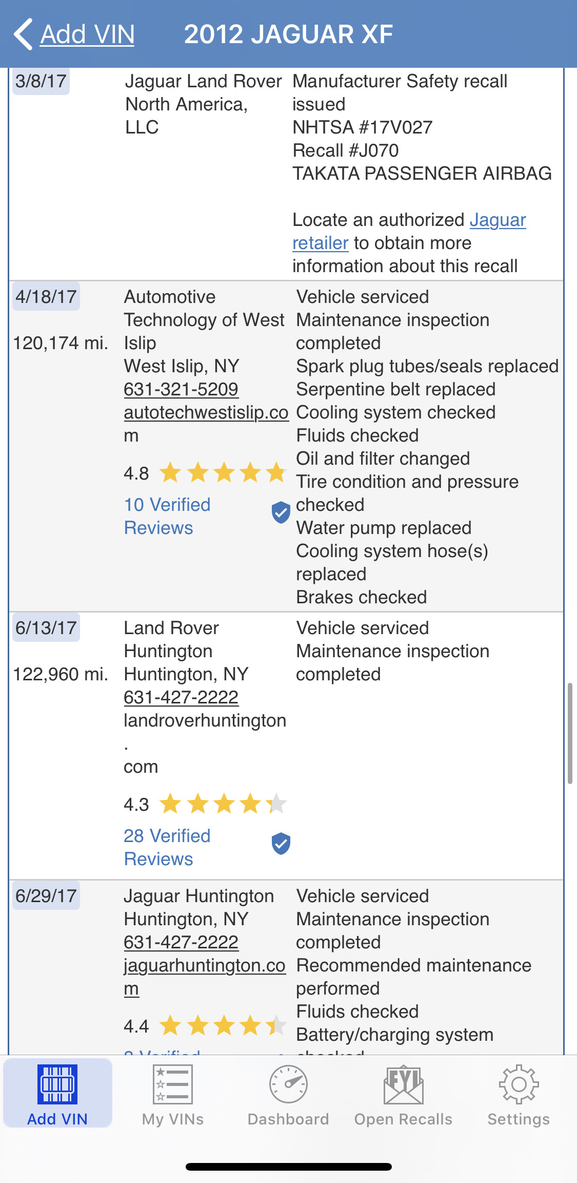This screenshot has height=1183, width=577.
Task: Open the My VINs list icon
Action: click(x=173, y=1084)
